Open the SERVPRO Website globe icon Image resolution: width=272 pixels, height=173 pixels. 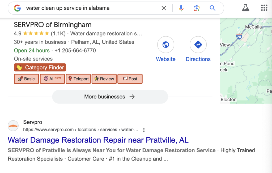point(166,45)
